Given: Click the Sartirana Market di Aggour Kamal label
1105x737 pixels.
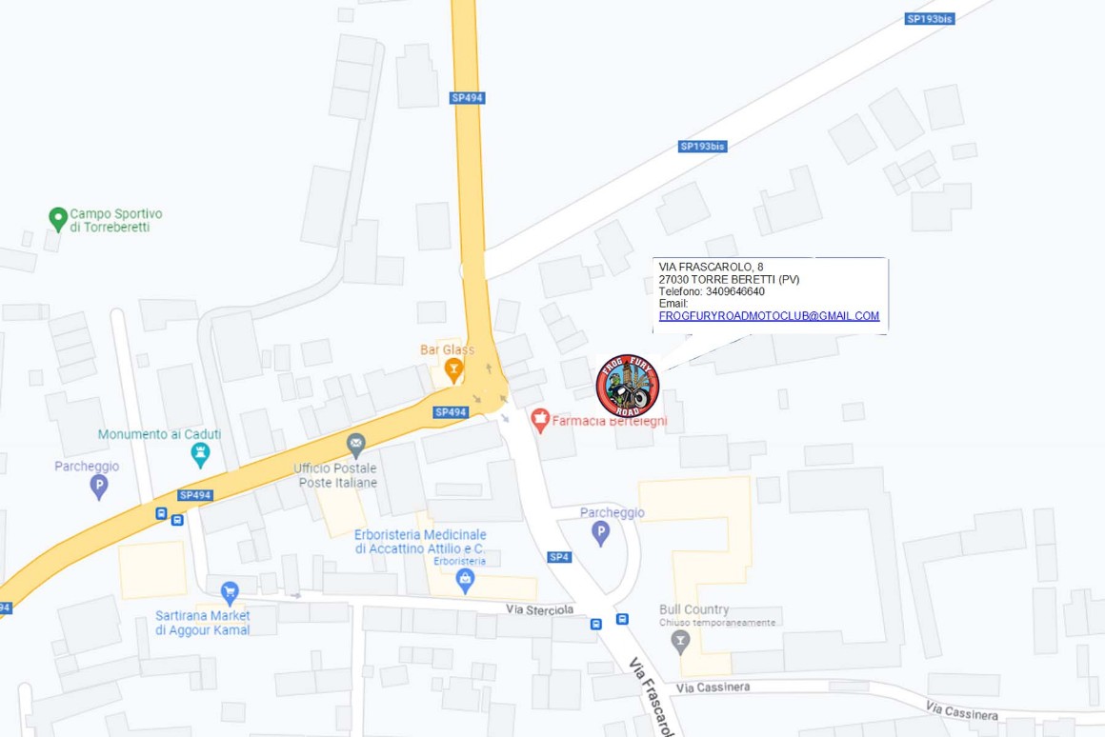Looking at the screenshot, I should 203,623.
